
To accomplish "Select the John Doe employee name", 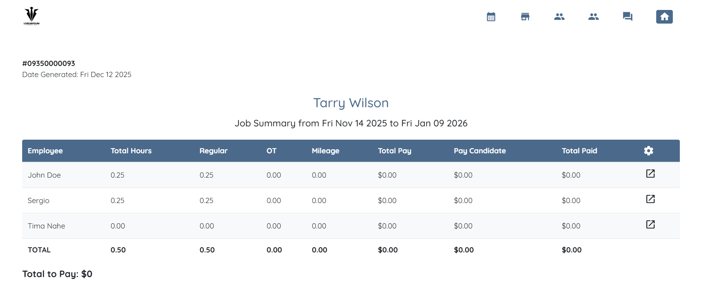I will tap(44, 175).
